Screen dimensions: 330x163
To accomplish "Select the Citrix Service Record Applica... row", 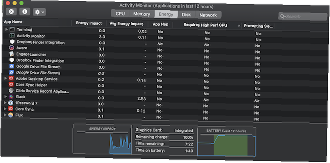I will [42, 91].
